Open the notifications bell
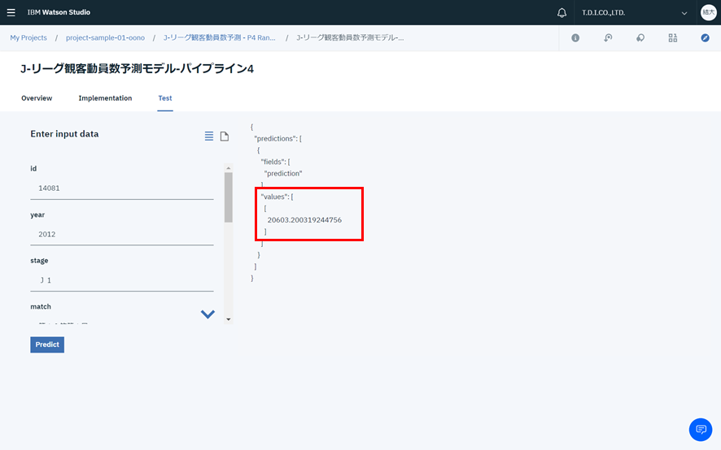Screen dimensions: 721x450 (562, 13)
